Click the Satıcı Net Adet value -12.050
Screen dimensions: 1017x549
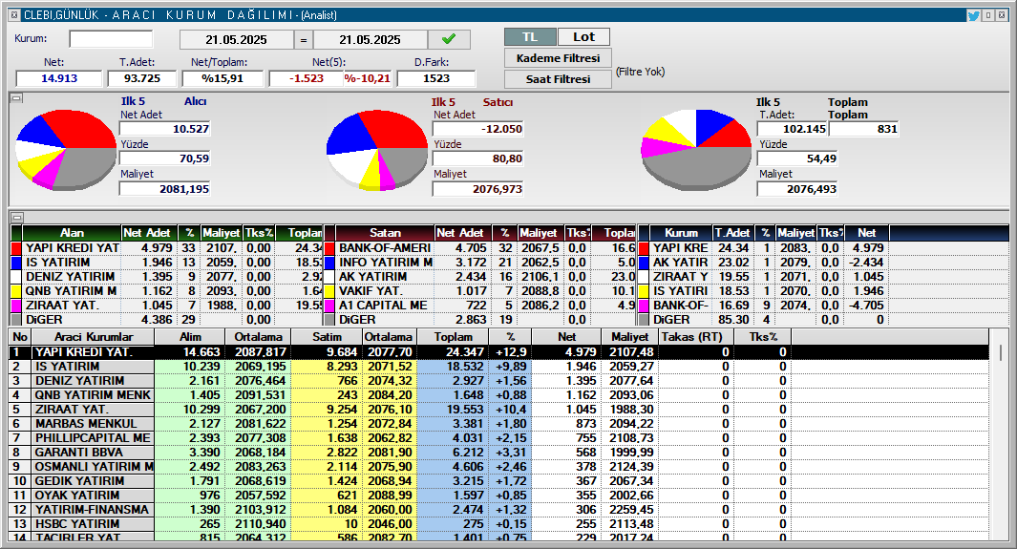click(x=478, y=129)
